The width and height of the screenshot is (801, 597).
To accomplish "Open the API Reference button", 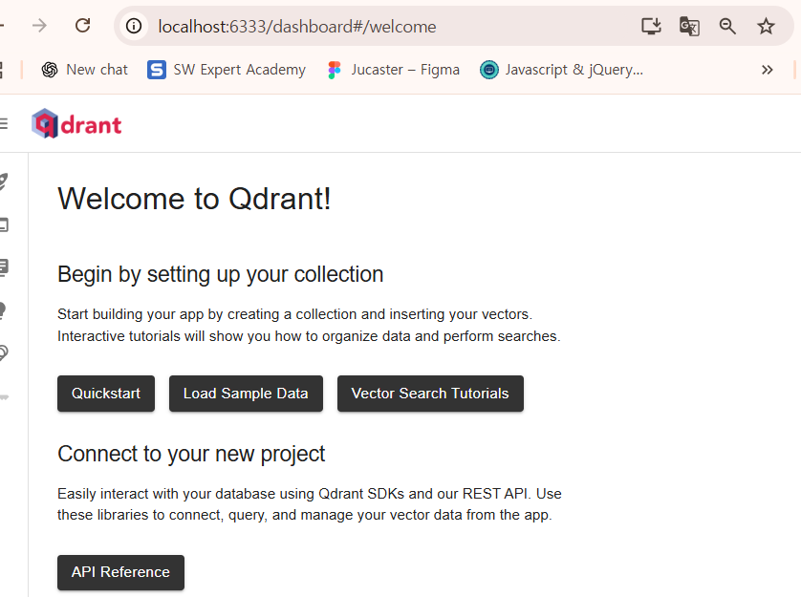I will [120, 572].
